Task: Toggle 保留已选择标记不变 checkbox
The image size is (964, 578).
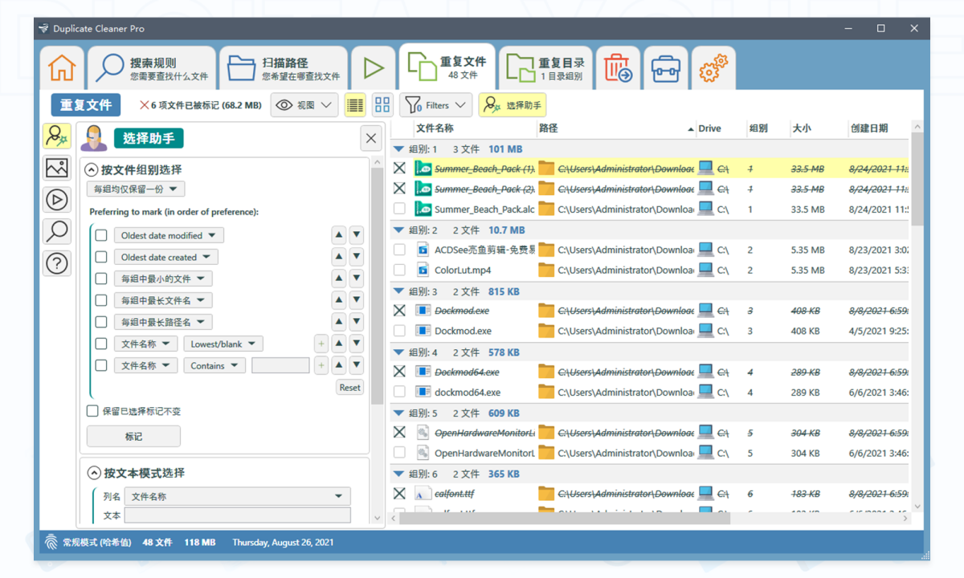Action: click(x=93, y=411)
